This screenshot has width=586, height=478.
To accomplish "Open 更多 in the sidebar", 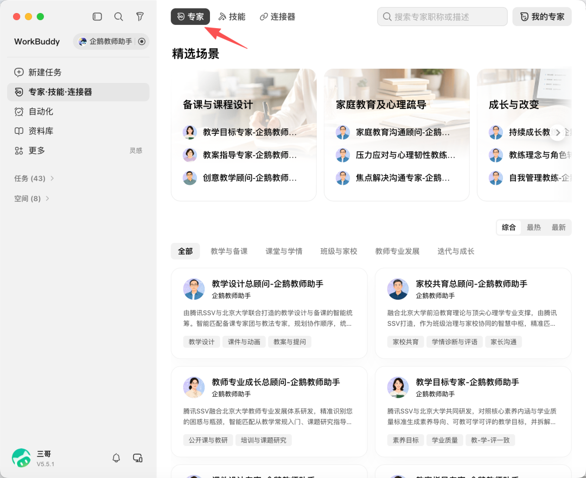I will 78,150.
